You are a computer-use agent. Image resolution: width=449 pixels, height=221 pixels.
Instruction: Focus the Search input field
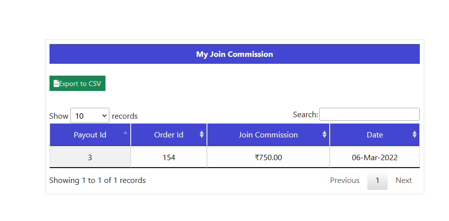(369, 114)
